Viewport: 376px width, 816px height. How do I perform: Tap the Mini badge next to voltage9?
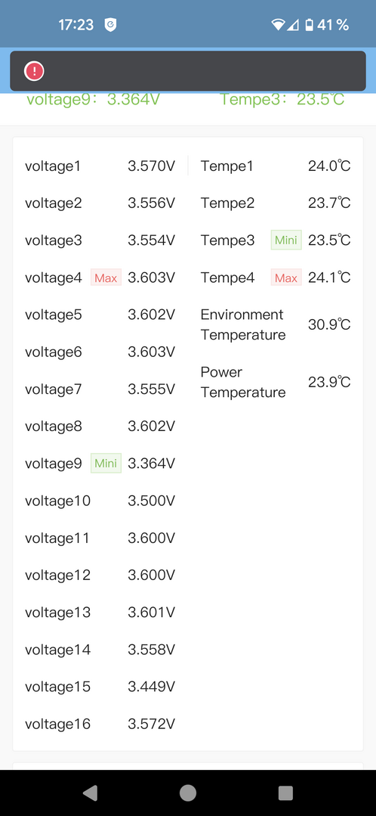tap(106, 463)
